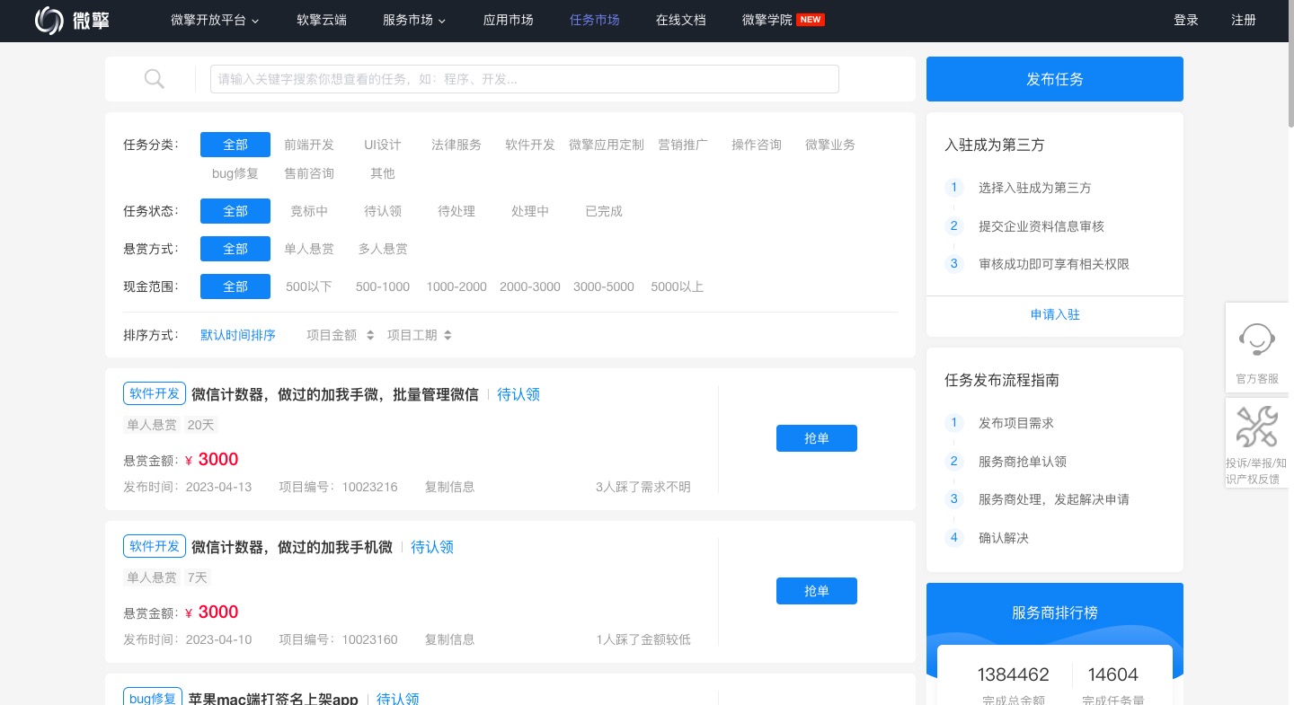Filter status by 竞标中
This screenshot has width=1294, height=705.
[x=309, y=211]
